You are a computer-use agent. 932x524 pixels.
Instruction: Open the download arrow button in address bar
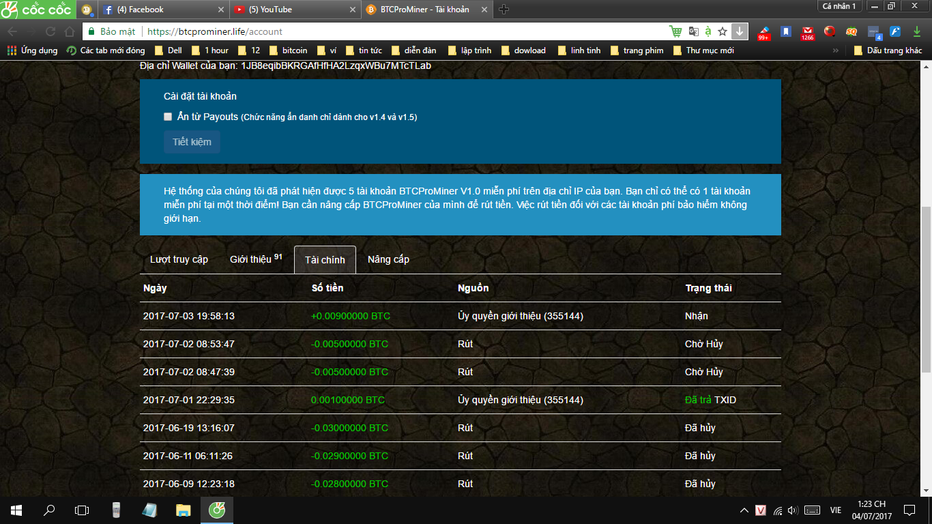pos(740,31)
